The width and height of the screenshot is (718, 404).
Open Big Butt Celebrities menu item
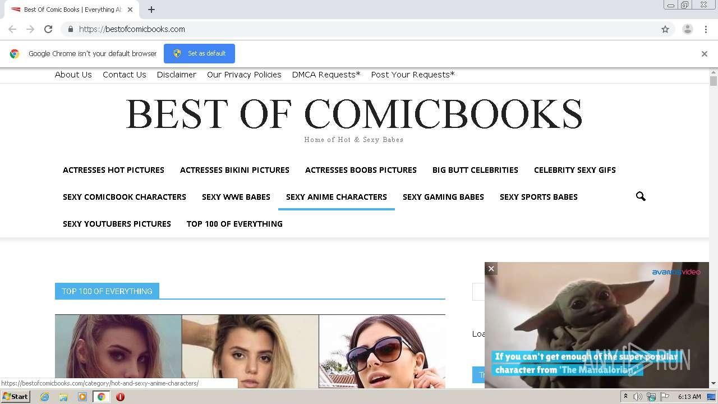475,170
